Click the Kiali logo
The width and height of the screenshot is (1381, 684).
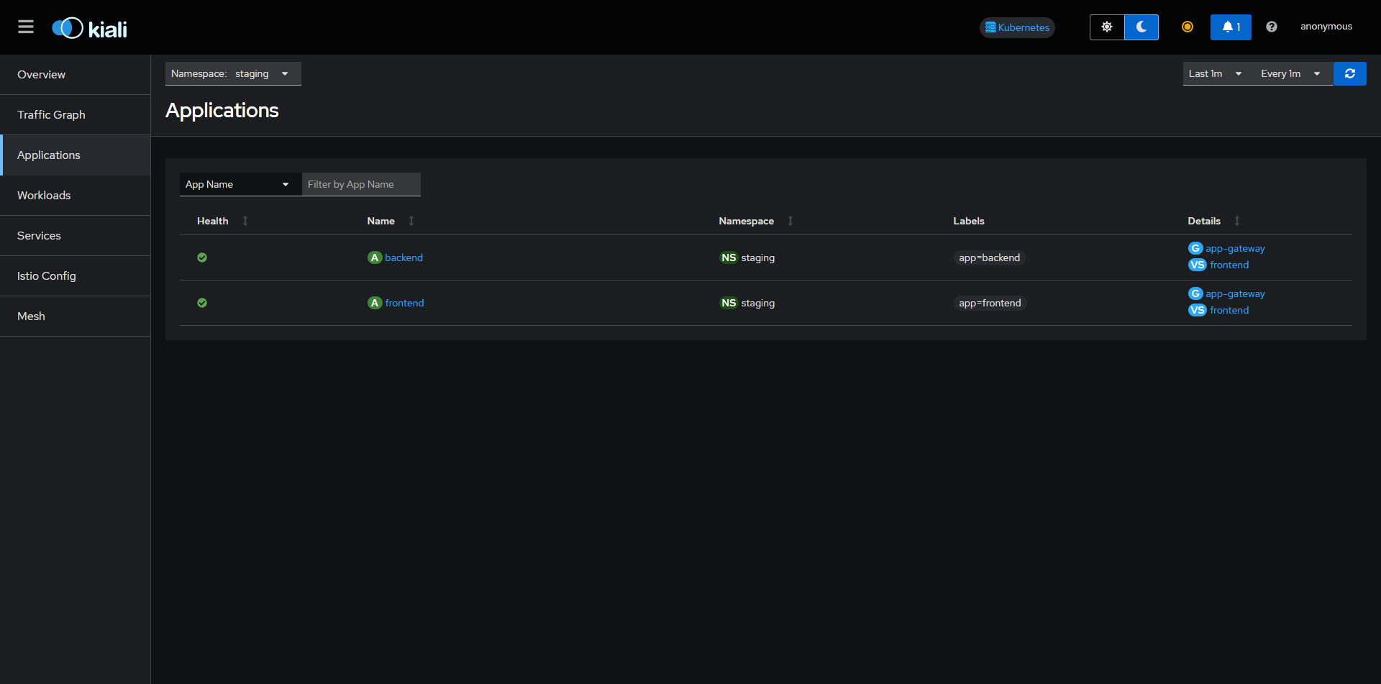[x=88, y=27]
